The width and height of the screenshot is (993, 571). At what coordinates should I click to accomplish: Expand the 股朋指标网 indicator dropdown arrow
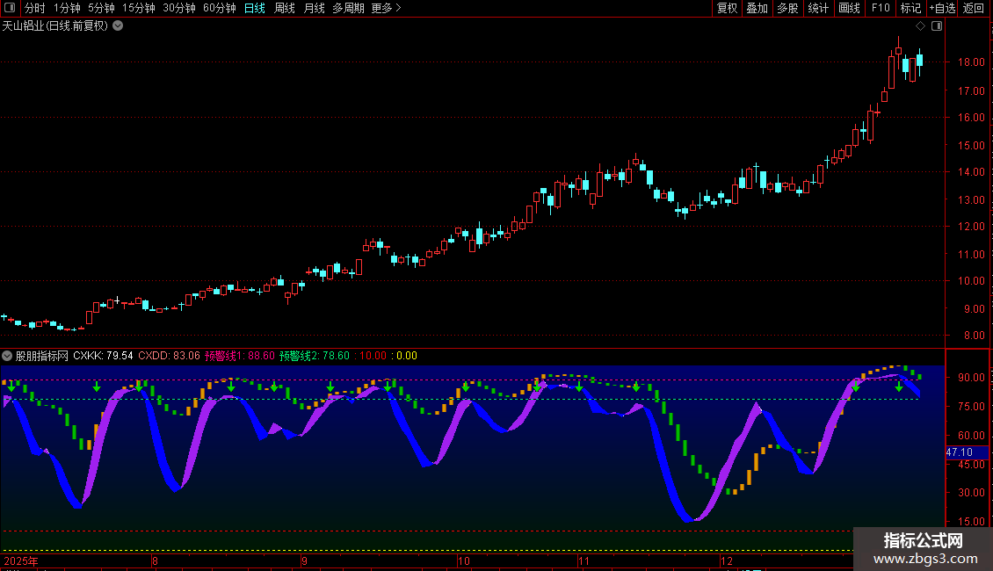click(7, 356)
